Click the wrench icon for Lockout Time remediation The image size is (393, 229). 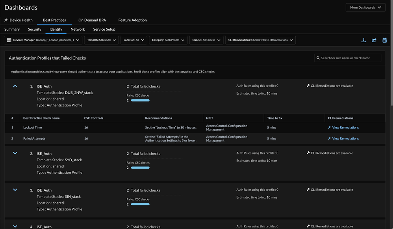tap(330, 128)
